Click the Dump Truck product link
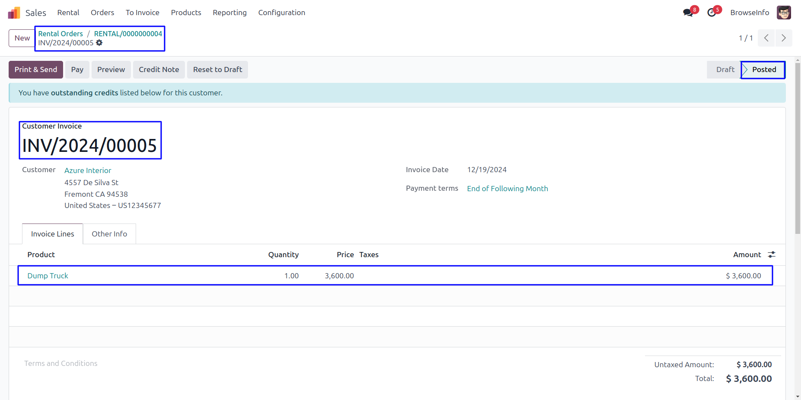The width and height of the screenshot is (801, 400). click(x=48, y=276)
